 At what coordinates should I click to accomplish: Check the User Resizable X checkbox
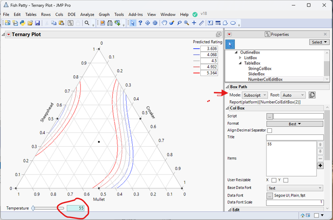(274, 180)
